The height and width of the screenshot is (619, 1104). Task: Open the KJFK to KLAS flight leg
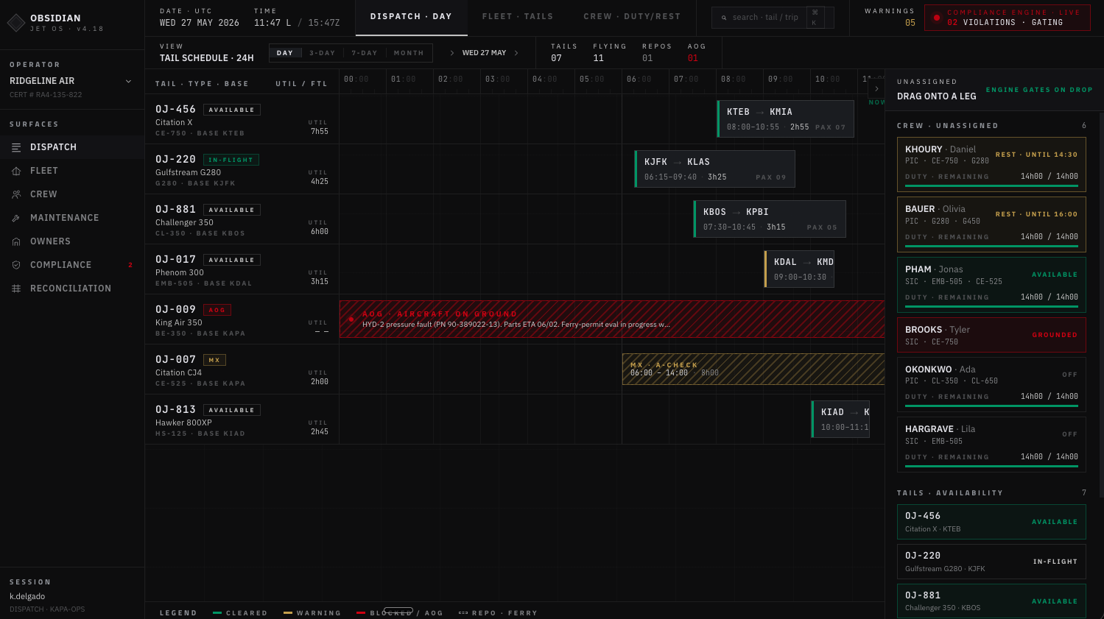714,169
